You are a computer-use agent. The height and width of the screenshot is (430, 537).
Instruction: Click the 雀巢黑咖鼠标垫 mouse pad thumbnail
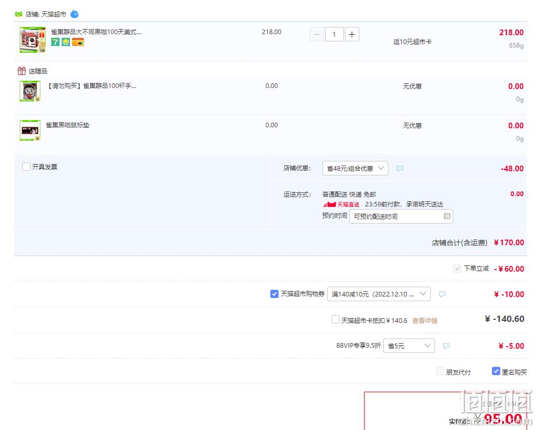coord(30,130)
